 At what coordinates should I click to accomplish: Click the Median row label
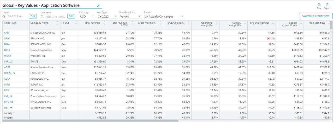(x=8, y=118)
